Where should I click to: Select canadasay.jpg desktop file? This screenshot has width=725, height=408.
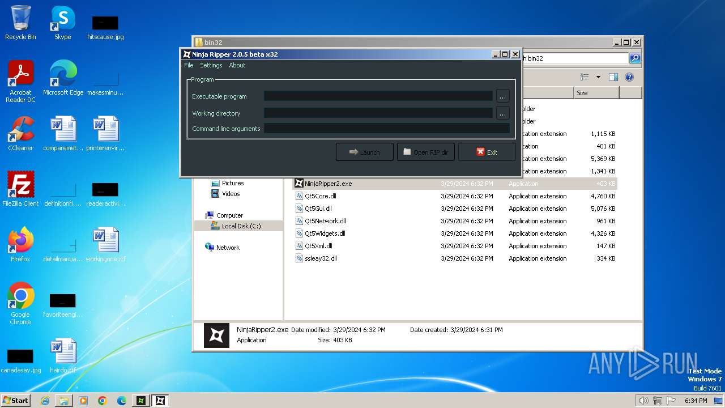[x=20, y=360]
